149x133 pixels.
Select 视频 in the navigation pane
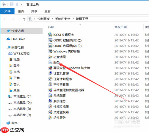pyautogui.click(x=16, y=60)
